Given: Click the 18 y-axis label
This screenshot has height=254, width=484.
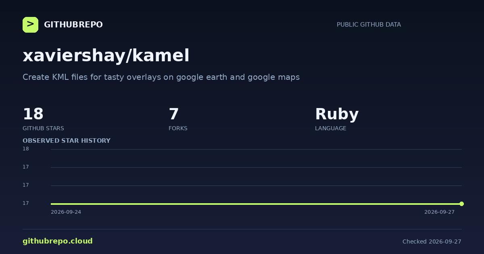Looking at the screenshot, I should point(26,149).
